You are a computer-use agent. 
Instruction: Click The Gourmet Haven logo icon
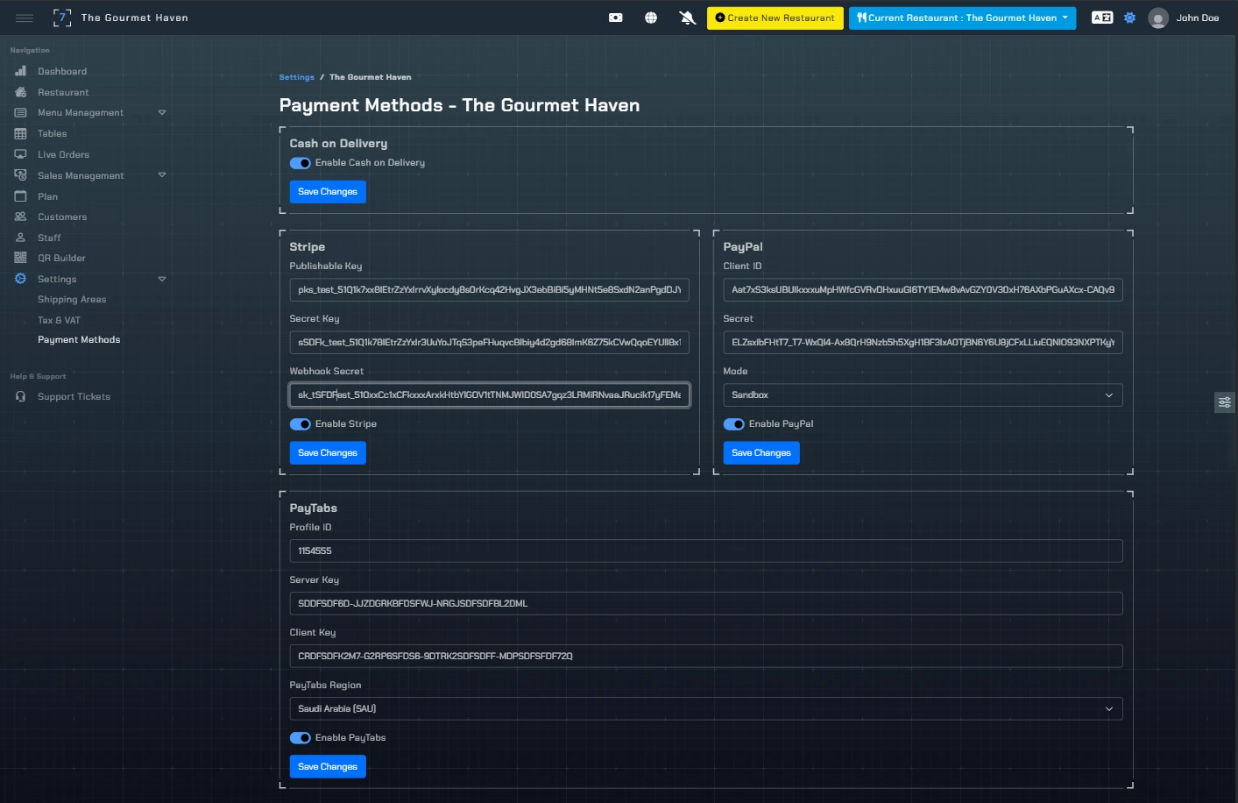(62, 18)
